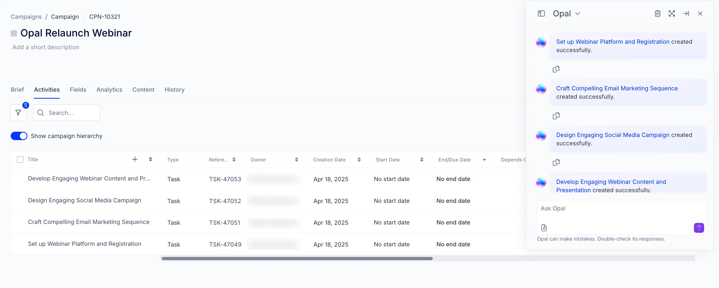Open Craft Compelling Email Marketing Sequence link in Opal
This screenshot has height=288, width=719.
(617, 88)
